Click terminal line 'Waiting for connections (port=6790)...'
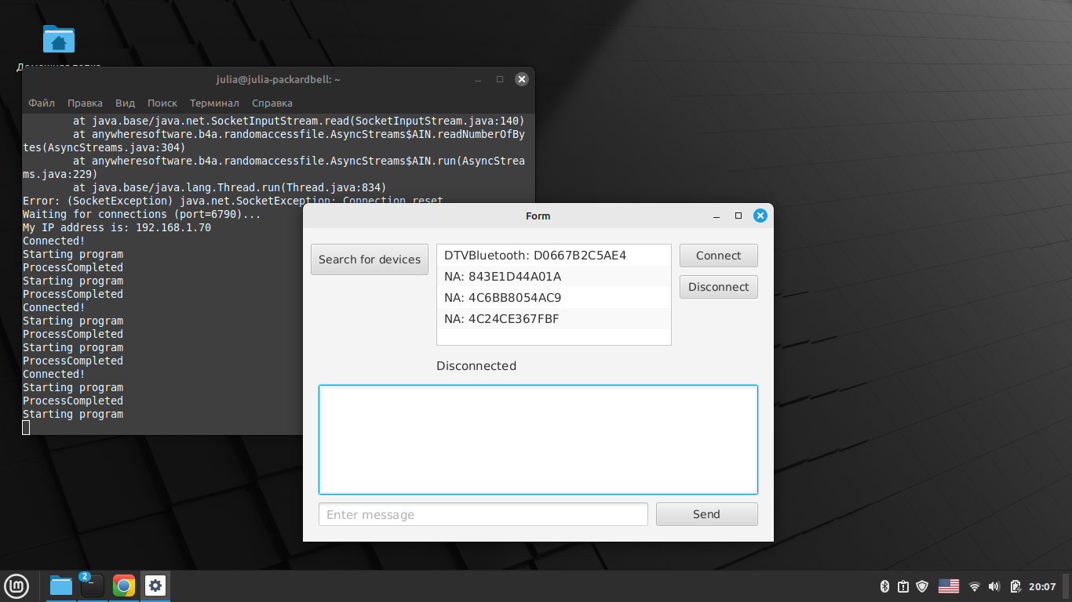 pos(142,214)
